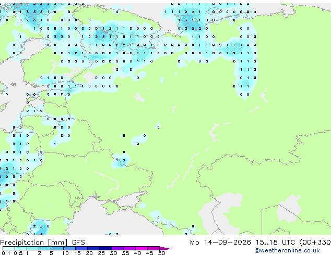Pick the 15 mm blue legend swatch
The width and height of the screenshot is (331, 255).
81,248
